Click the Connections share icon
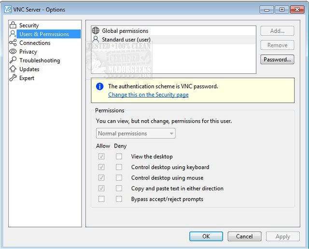Screen dimensions: 309x249 pyautogui.click(x=13, y=43)
